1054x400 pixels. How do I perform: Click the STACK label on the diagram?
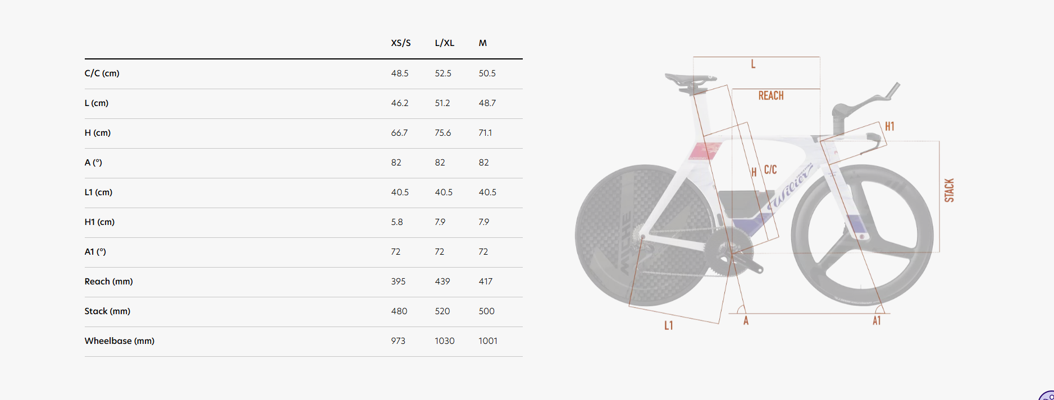949,190
